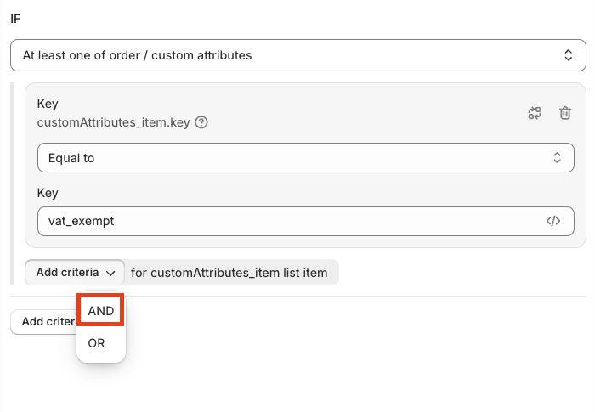Choose OR from the criteria menu
595x412 pixels.
[97, 344]
